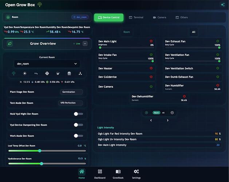Enable Hold Vpd Night Dev Room switch
Viewport: 229px width, 182px height.
coord(78,114)
